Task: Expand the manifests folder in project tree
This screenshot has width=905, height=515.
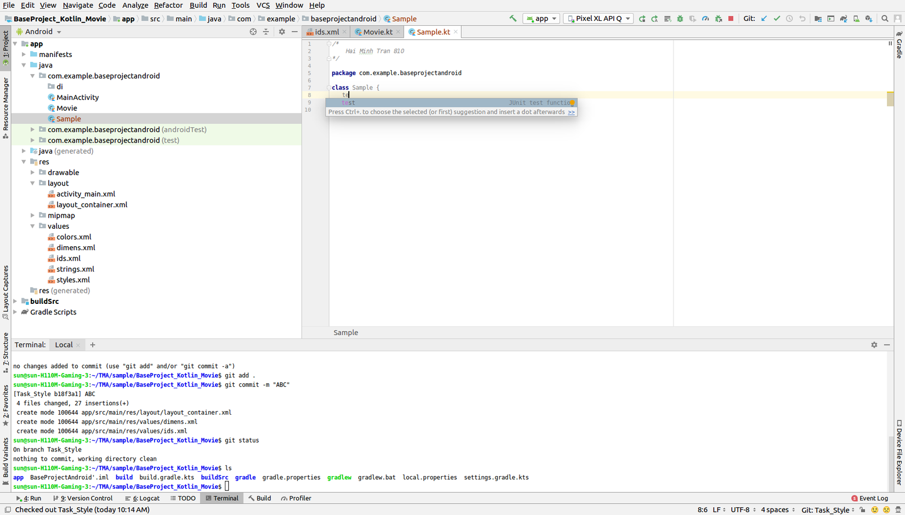Action: pyautogui.click(x=24, y=54)
